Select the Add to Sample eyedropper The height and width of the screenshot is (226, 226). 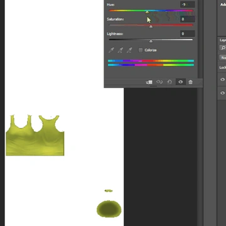click(x=121, y=50)
